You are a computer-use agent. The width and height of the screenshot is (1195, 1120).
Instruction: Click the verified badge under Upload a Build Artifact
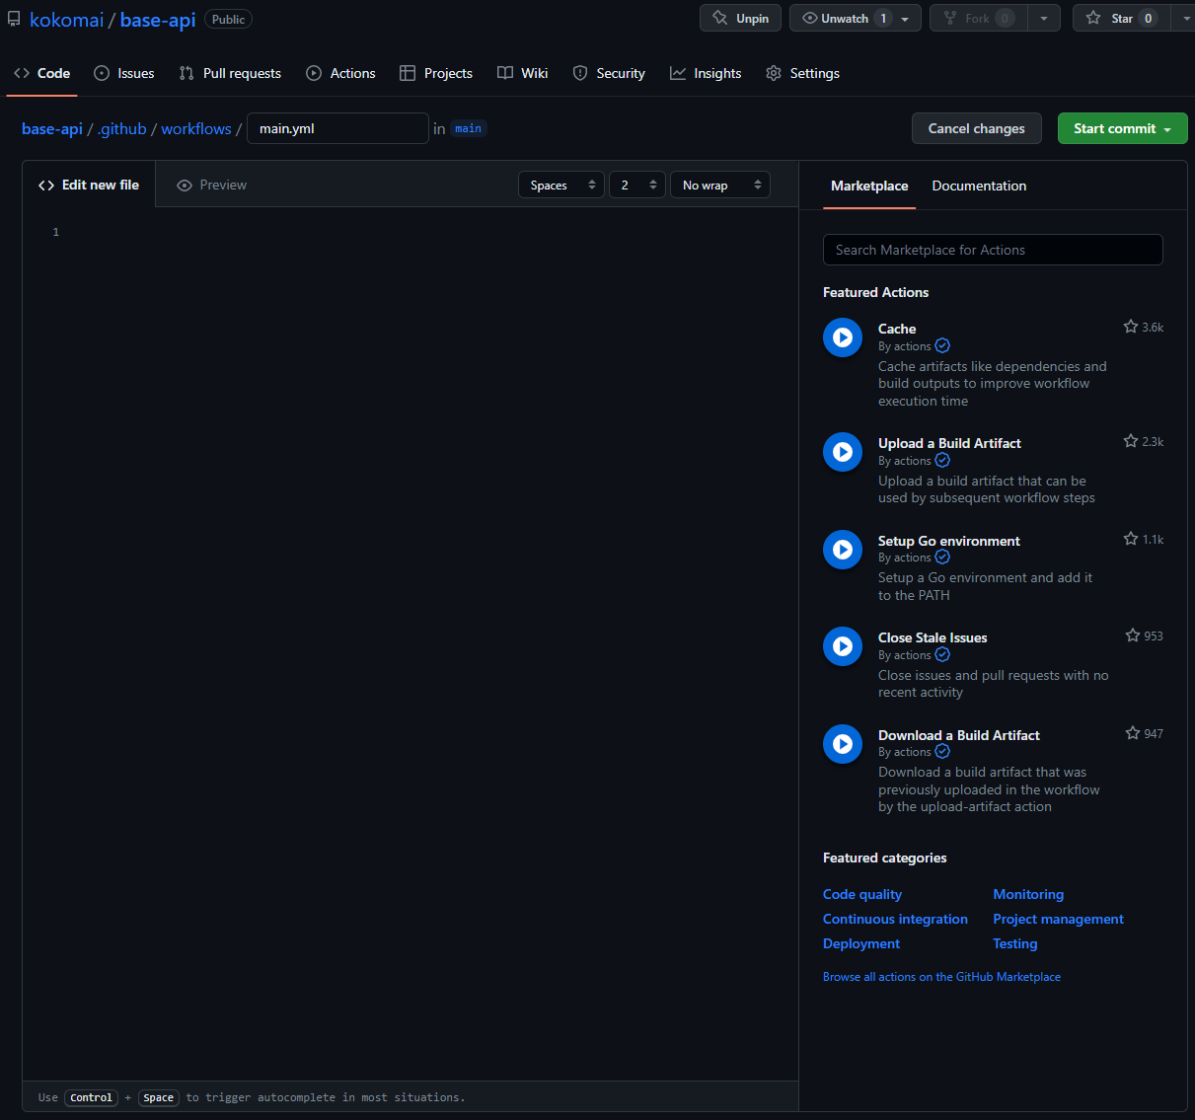tap(942, 460)
